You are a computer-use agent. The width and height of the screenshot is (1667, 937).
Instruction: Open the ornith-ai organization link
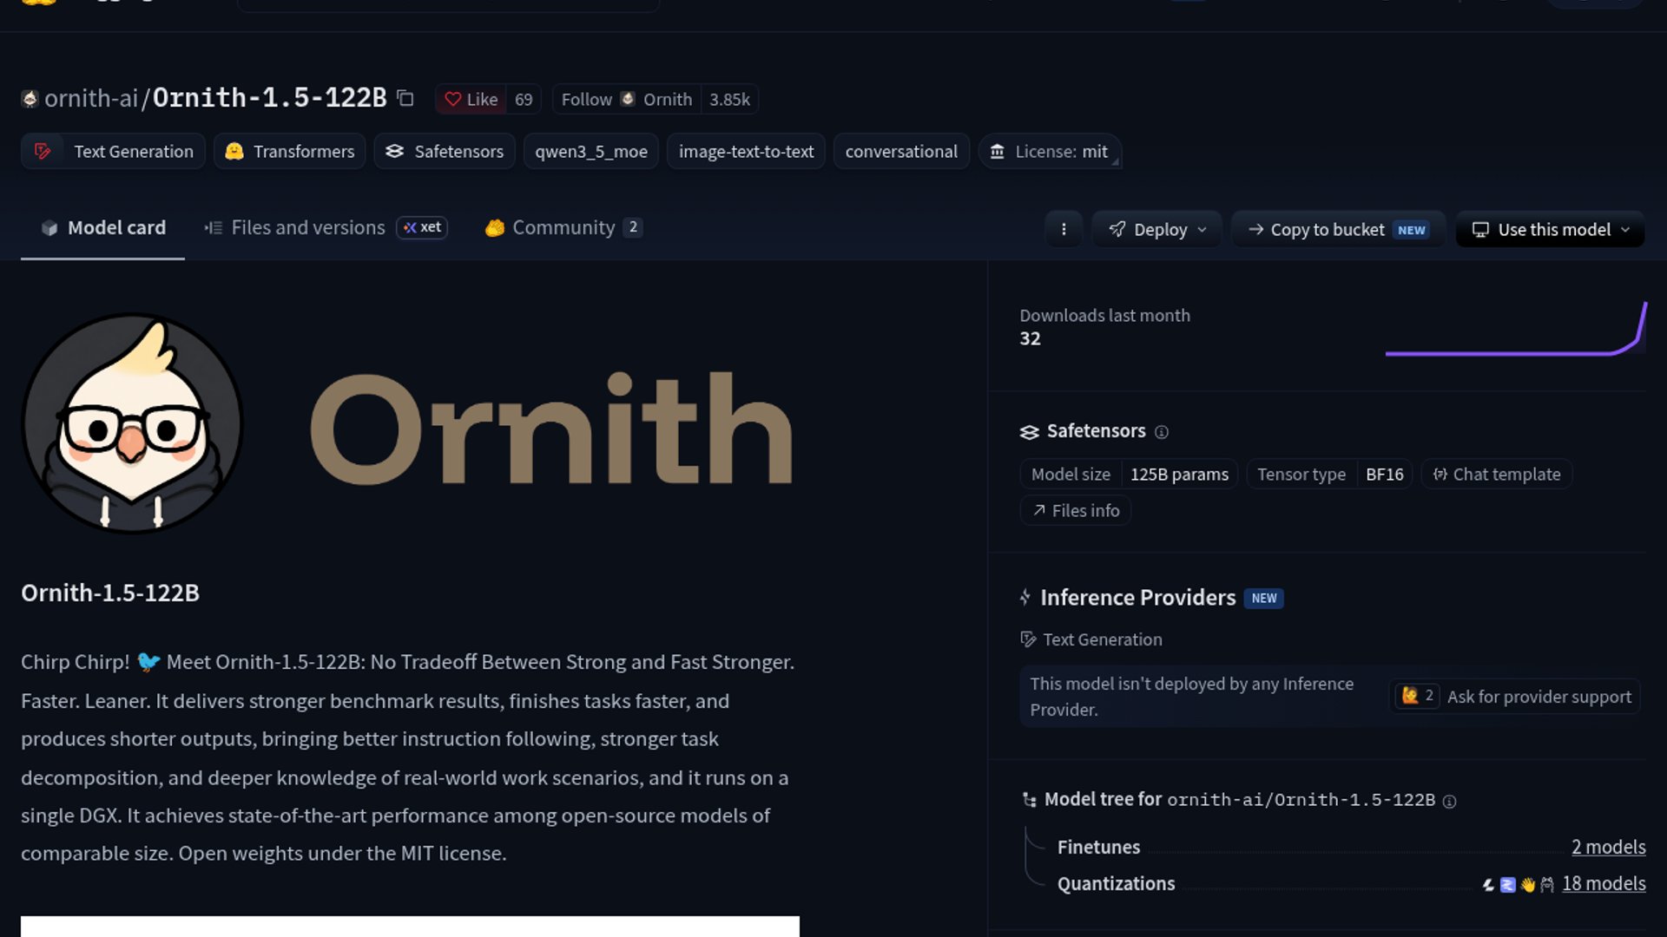pyautogui.click(x=91, y=98)
